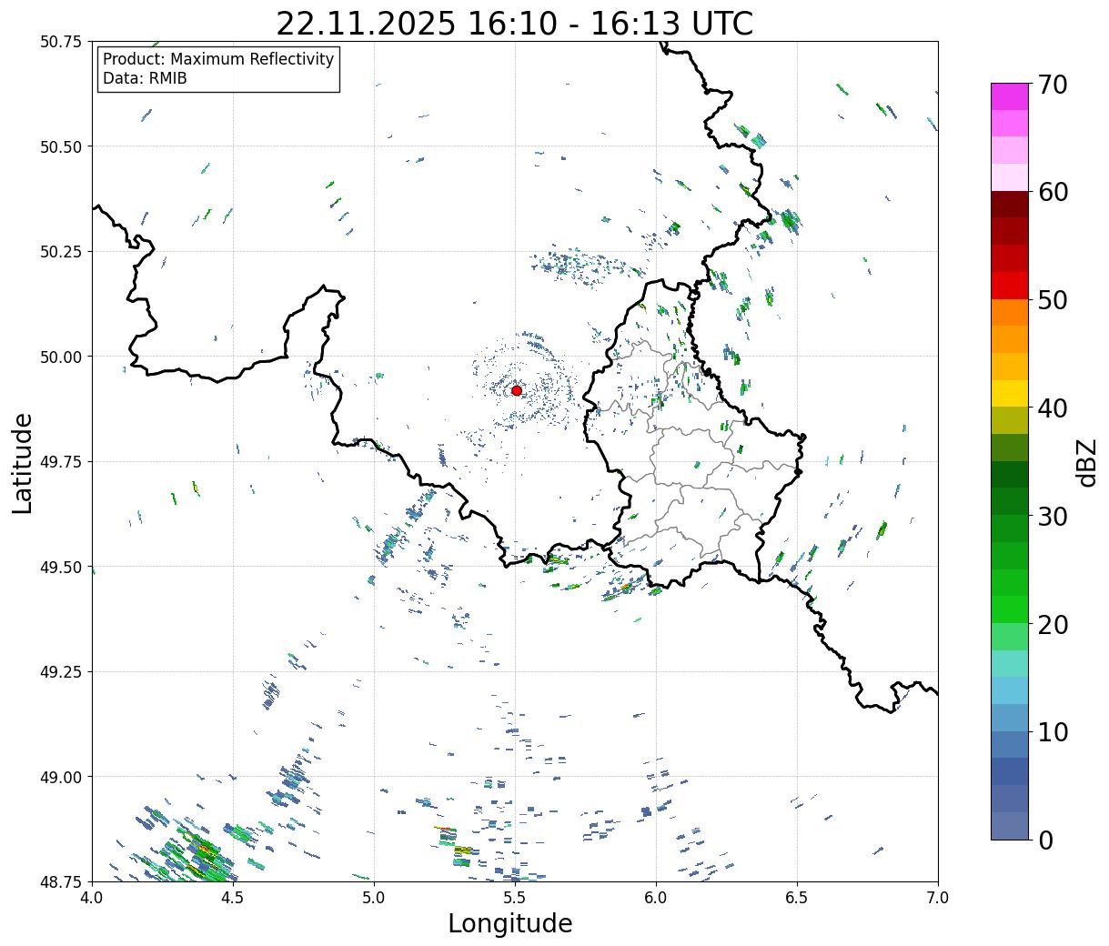Click the longitude tick label 6.5
Screen dimensions: 1109x946
click(797, 898)
